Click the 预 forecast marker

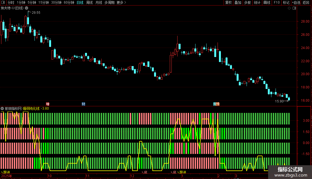tap(218, 104)
